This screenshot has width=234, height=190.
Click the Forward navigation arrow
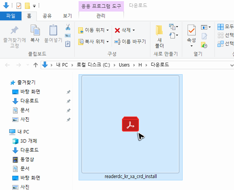pos(19,65)
